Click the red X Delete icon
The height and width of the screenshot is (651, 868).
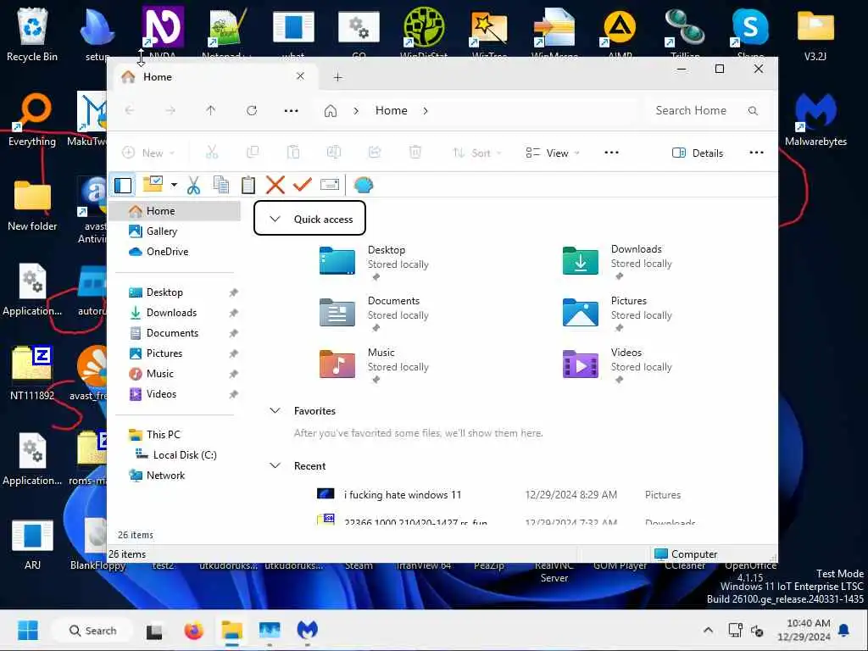pos(275,185)
